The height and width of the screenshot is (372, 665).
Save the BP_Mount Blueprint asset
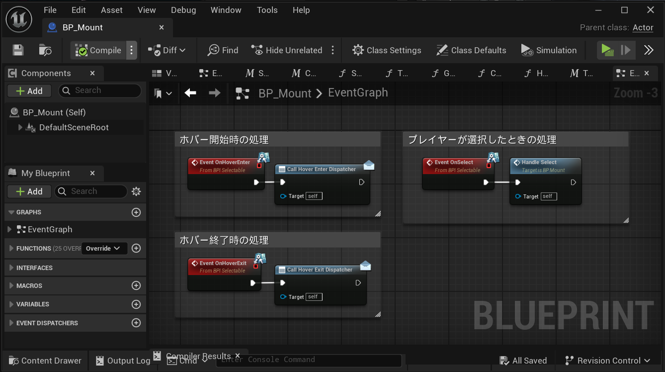[17, 50]
